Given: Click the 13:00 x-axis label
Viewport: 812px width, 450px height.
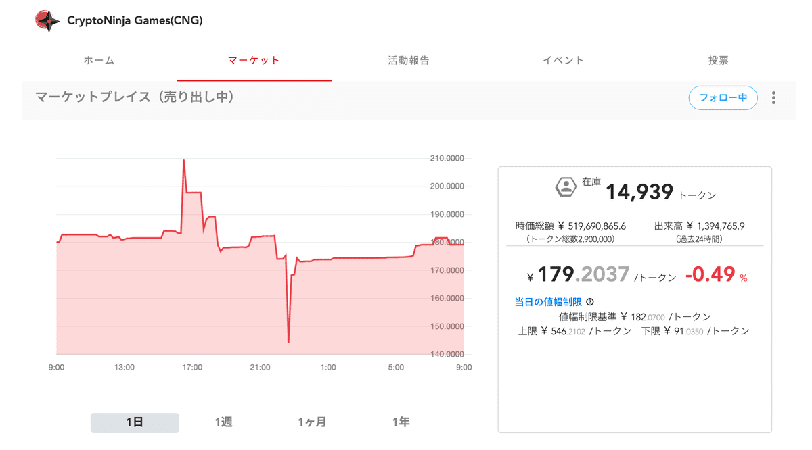Looking at the screenshot, I should 125,368.
